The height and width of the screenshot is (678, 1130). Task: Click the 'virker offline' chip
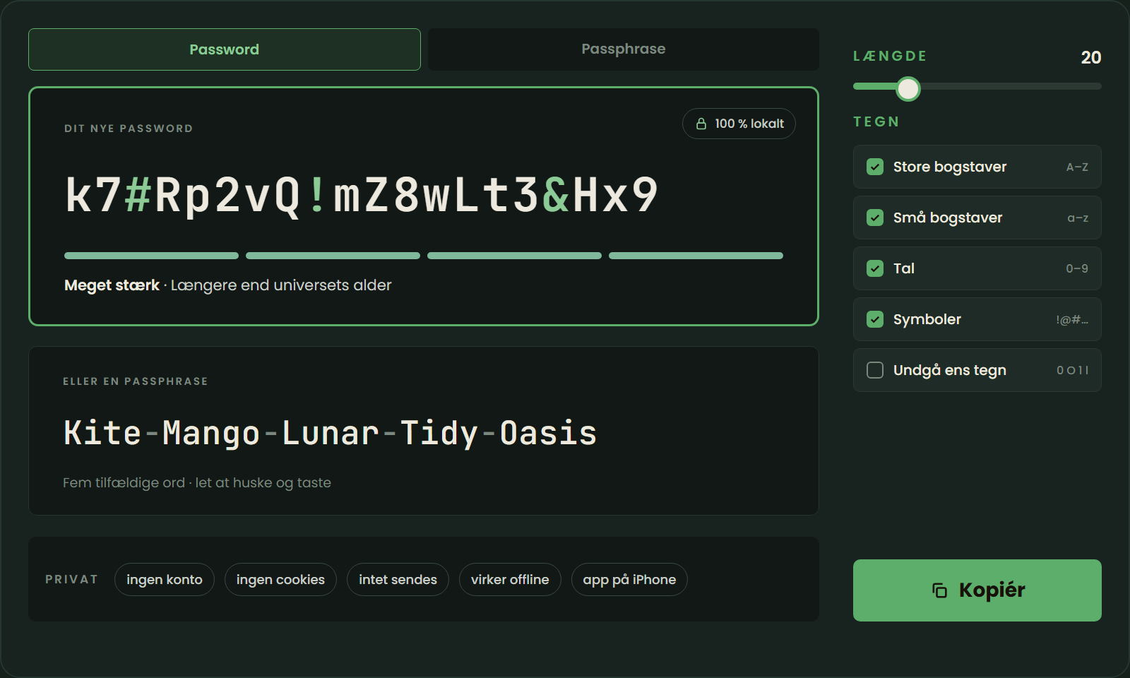510,579
